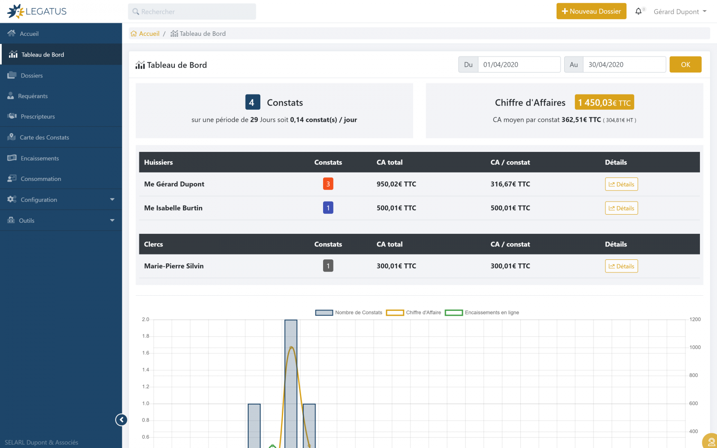The height and width of the screenshot is (448, 717).
Task: Open Prescripteurs in the sidebar
Action: click(61, 116)
